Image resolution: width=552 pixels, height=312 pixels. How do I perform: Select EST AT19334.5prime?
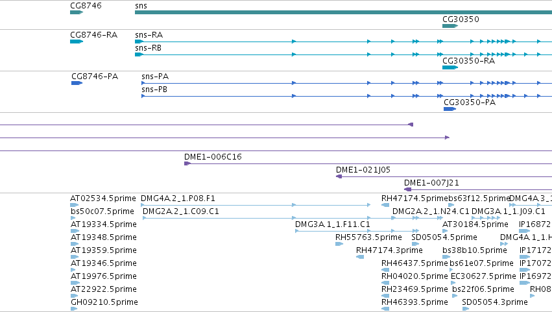104,224
